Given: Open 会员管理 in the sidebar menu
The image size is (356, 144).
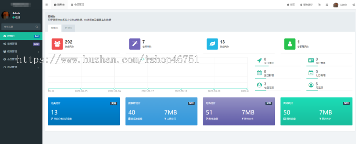Looking at the screenshot, I should [x=21, y=59].
